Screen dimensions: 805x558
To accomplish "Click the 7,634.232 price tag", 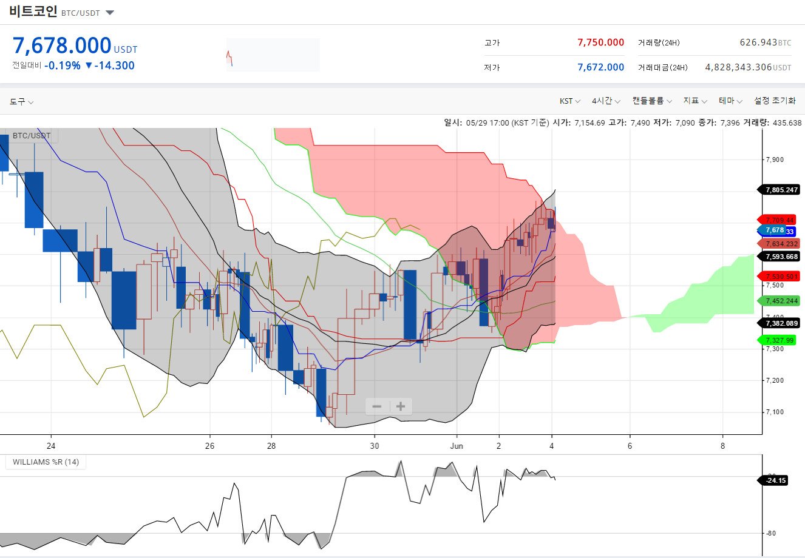I will click(x=780, y=244).
